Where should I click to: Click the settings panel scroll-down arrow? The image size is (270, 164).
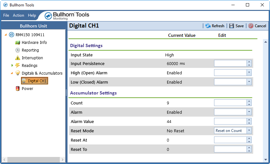click(x=265, y=160)
